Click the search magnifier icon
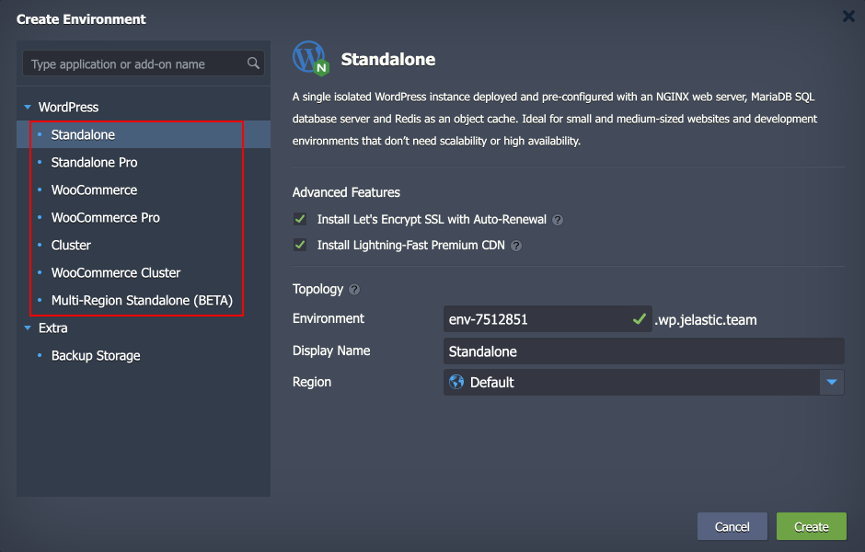The image size is (865, 552). click(253, 63)
